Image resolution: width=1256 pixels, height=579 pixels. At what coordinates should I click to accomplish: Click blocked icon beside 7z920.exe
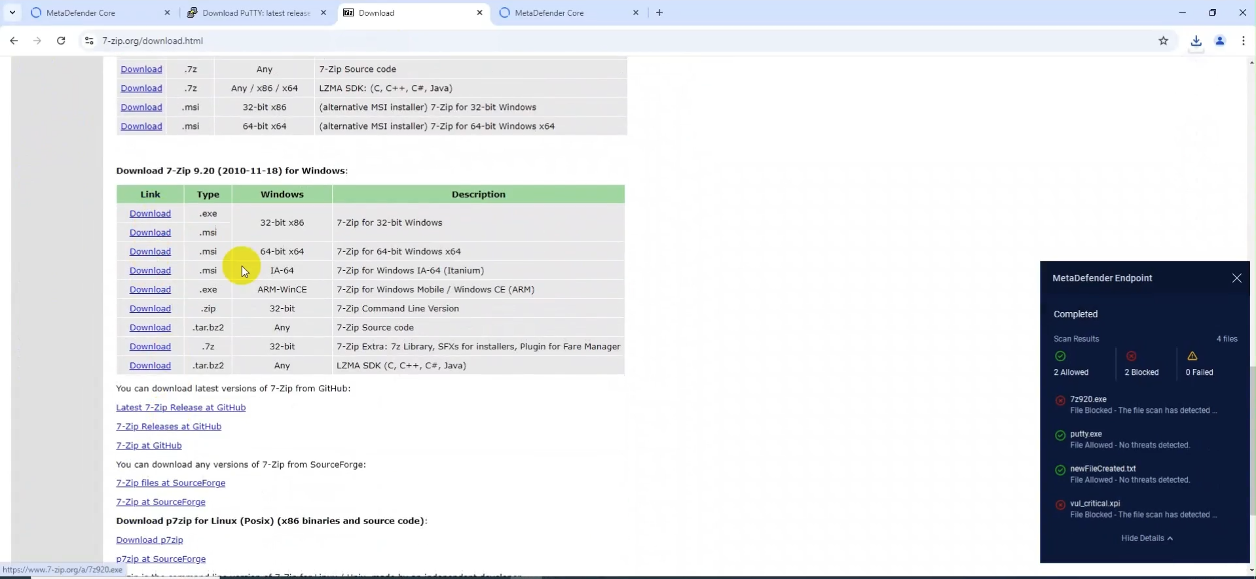pyautogui.click(x=1060, y=400)
